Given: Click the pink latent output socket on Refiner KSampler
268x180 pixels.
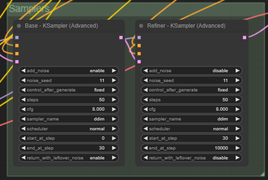Looking at the screenshot, I should (x=245, y=37).
